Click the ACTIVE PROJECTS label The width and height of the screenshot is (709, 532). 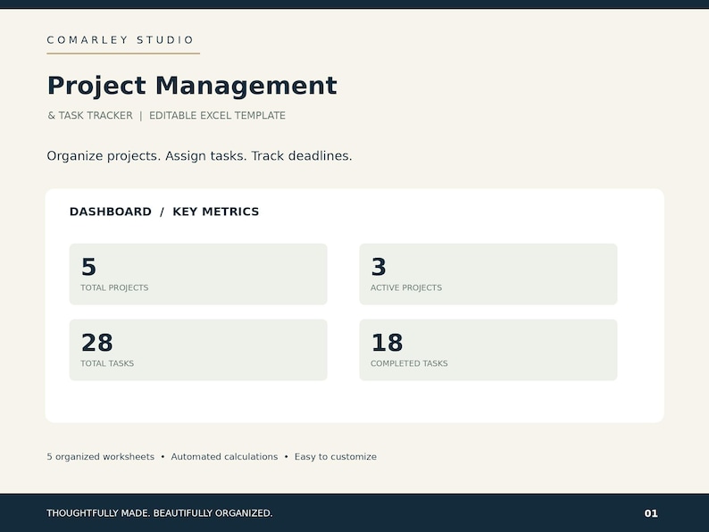[406, 288]
